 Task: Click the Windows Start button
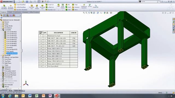(3, 96)
